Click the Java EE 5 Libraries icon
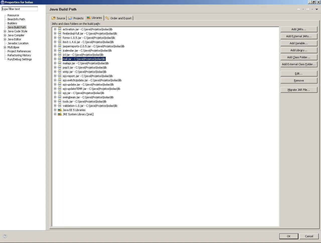Image resolution: width=321 pixels, height=243 pixels. (x=60, y=110)
